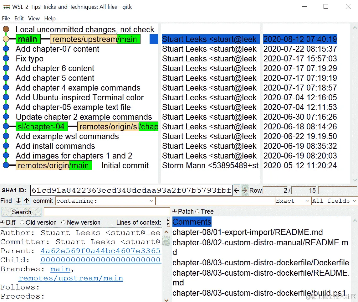Follow the Parent commit SHA link
The image size is (358, 302).
point(100,251)
